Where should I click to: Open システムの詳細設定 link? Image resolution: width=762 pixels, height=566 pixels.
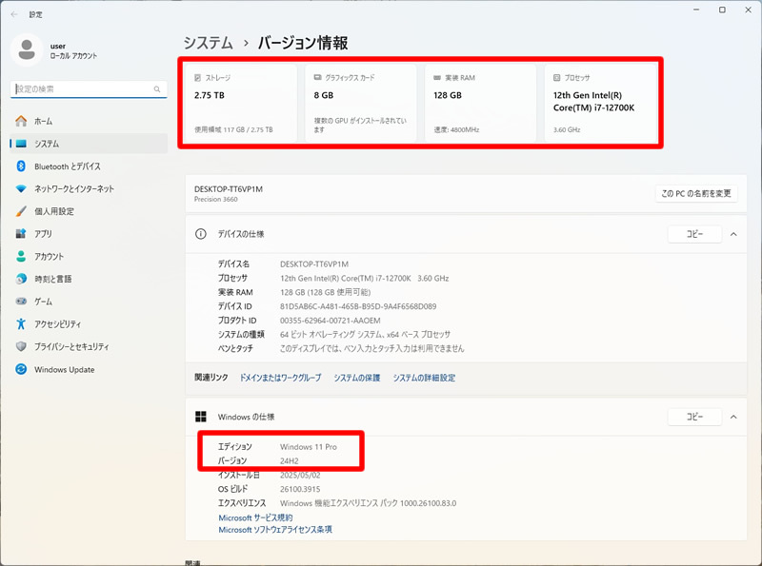pos(424,378)
